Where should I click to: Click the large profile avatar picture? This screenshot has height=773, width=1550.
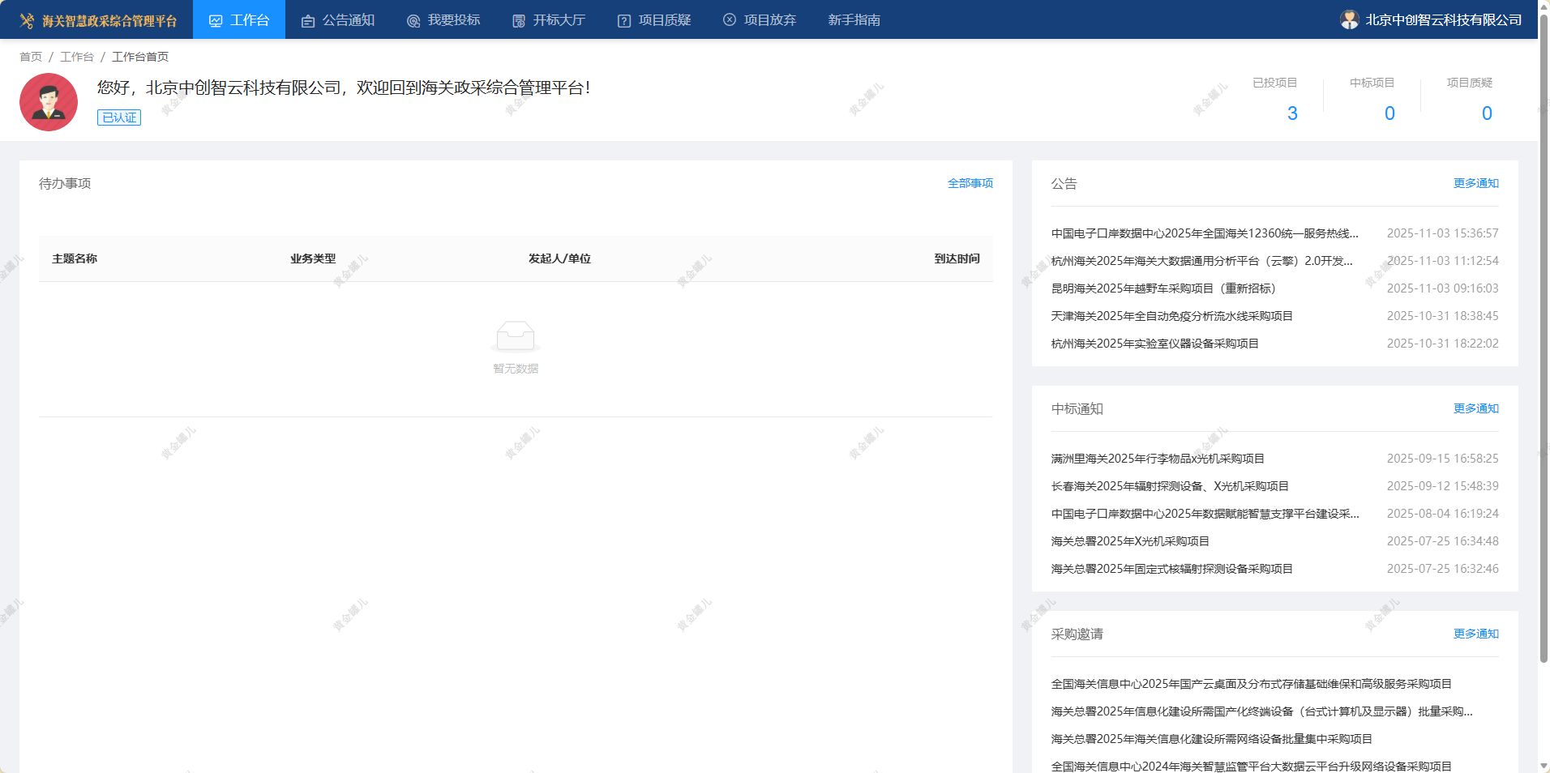(49, 102)
